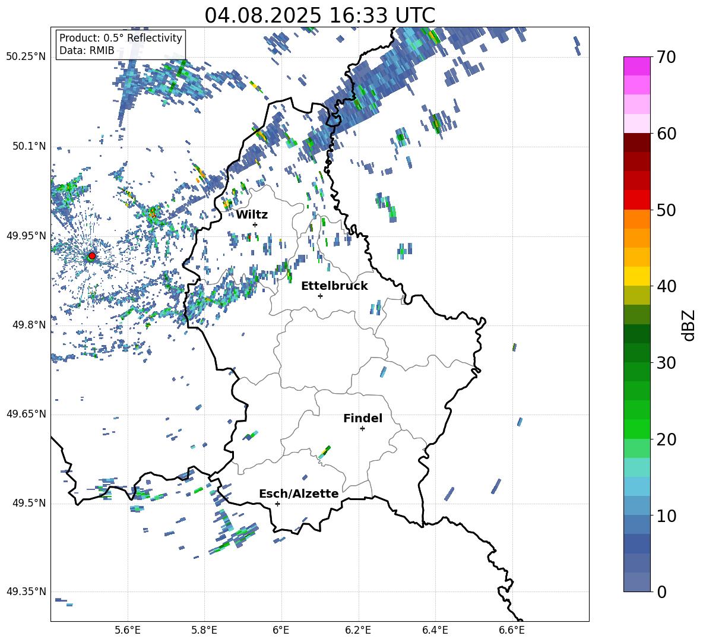Click the 6°E longitude label
The height and width of the screenshot is (642, 703).
tap(281, 630)
